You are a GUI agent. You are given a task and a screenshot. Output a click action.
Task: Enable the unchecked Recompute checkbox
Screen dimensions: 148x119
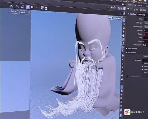pos(143,63)
